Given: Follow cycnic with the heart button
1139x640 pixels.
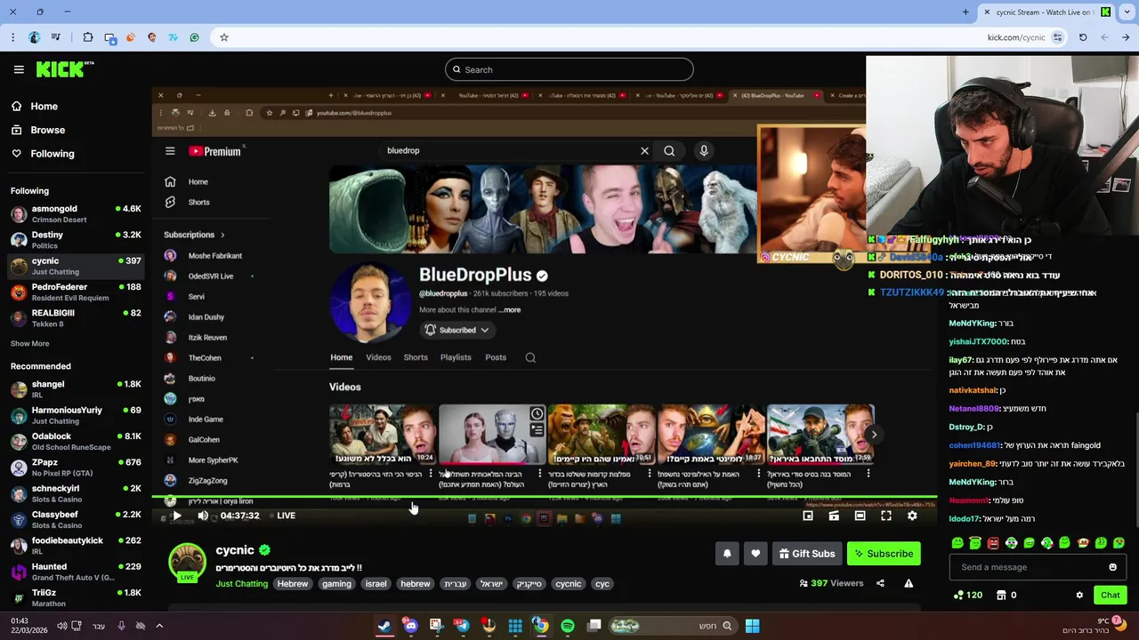Looking at the screenshot, I should tap(755, 554).
